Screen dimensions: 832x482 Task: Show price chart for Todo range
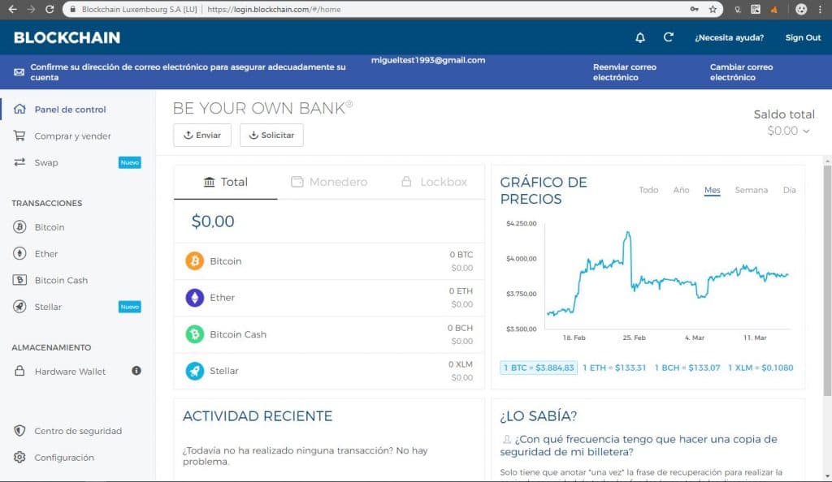tap(648, 190)
